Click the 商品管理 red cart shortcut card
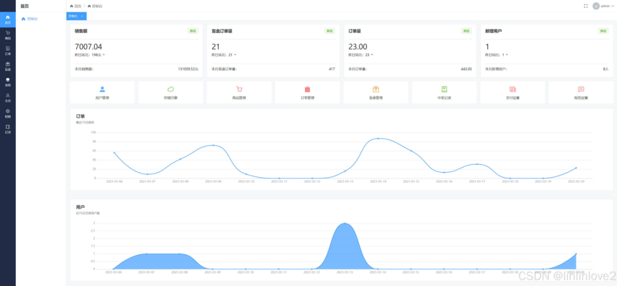The height and width of the screenshot is (286, 617). tap(239, 93)
